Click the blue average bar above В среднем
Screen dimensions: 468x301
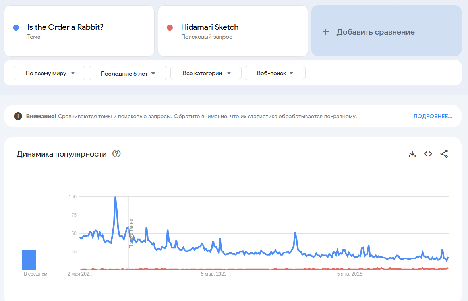29,260
